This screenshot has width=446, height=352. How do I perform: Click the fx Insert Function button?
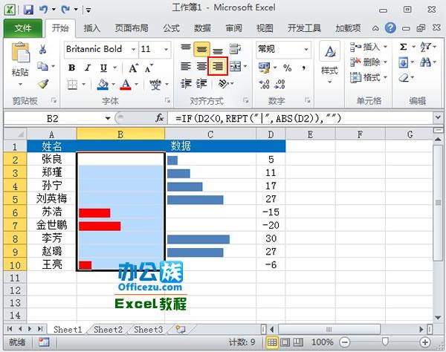(159, 118)
